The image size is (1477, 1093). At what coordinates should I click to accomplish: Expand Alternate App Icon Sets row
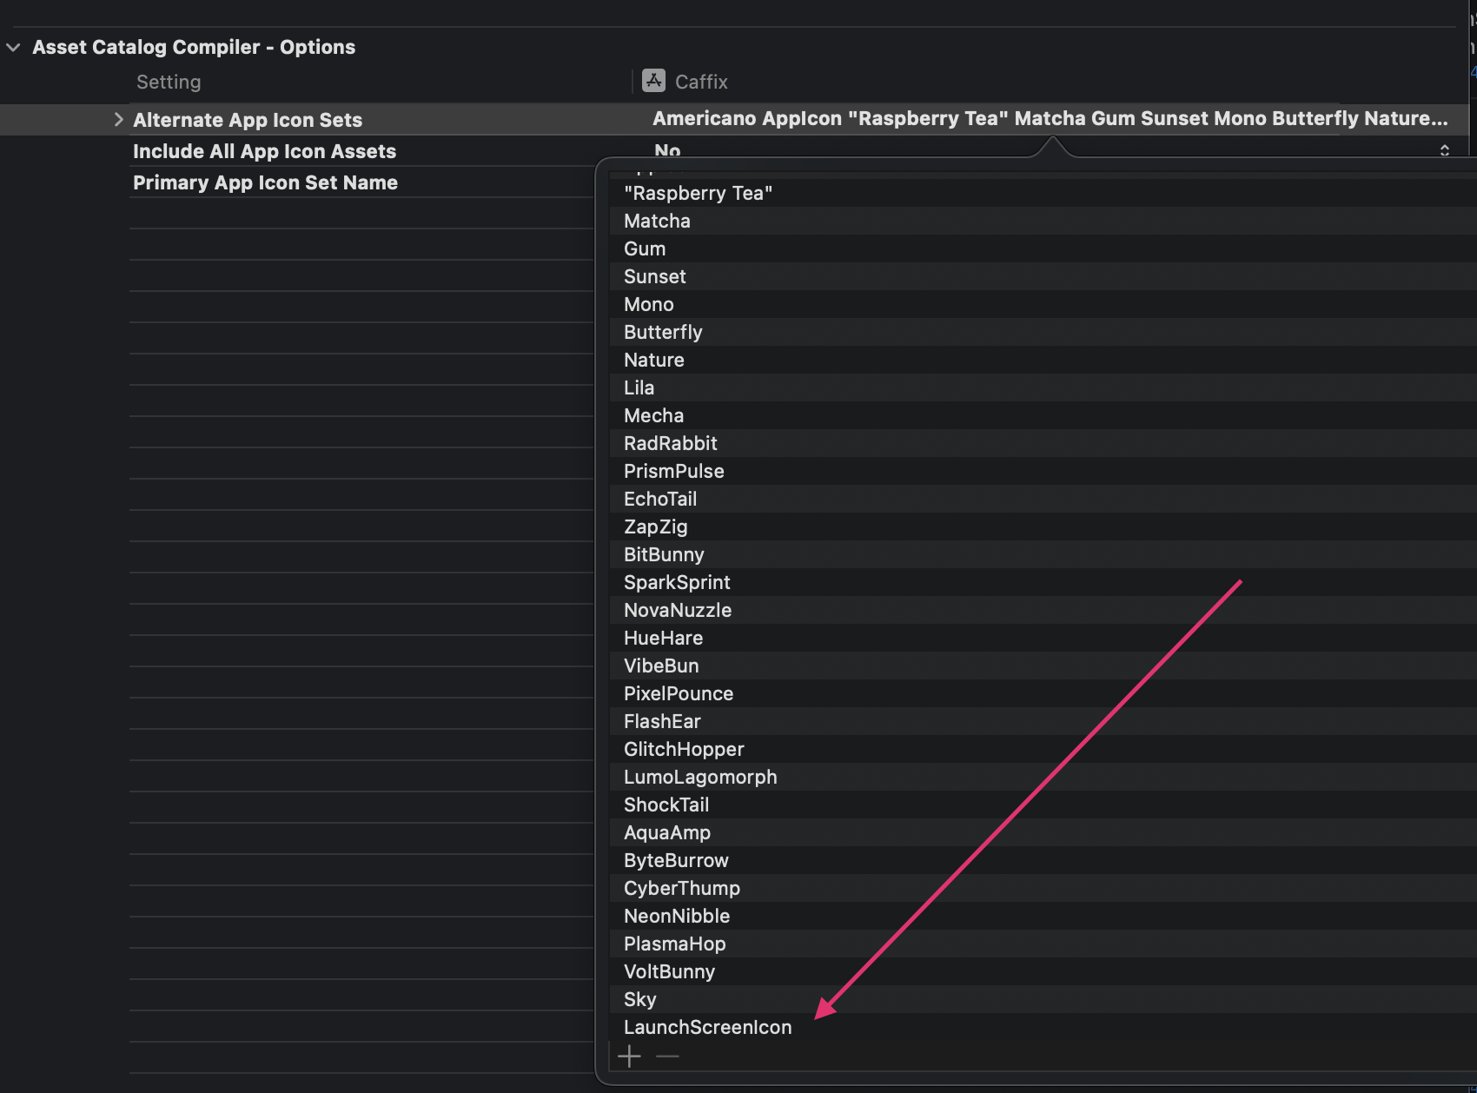[118, 120]
